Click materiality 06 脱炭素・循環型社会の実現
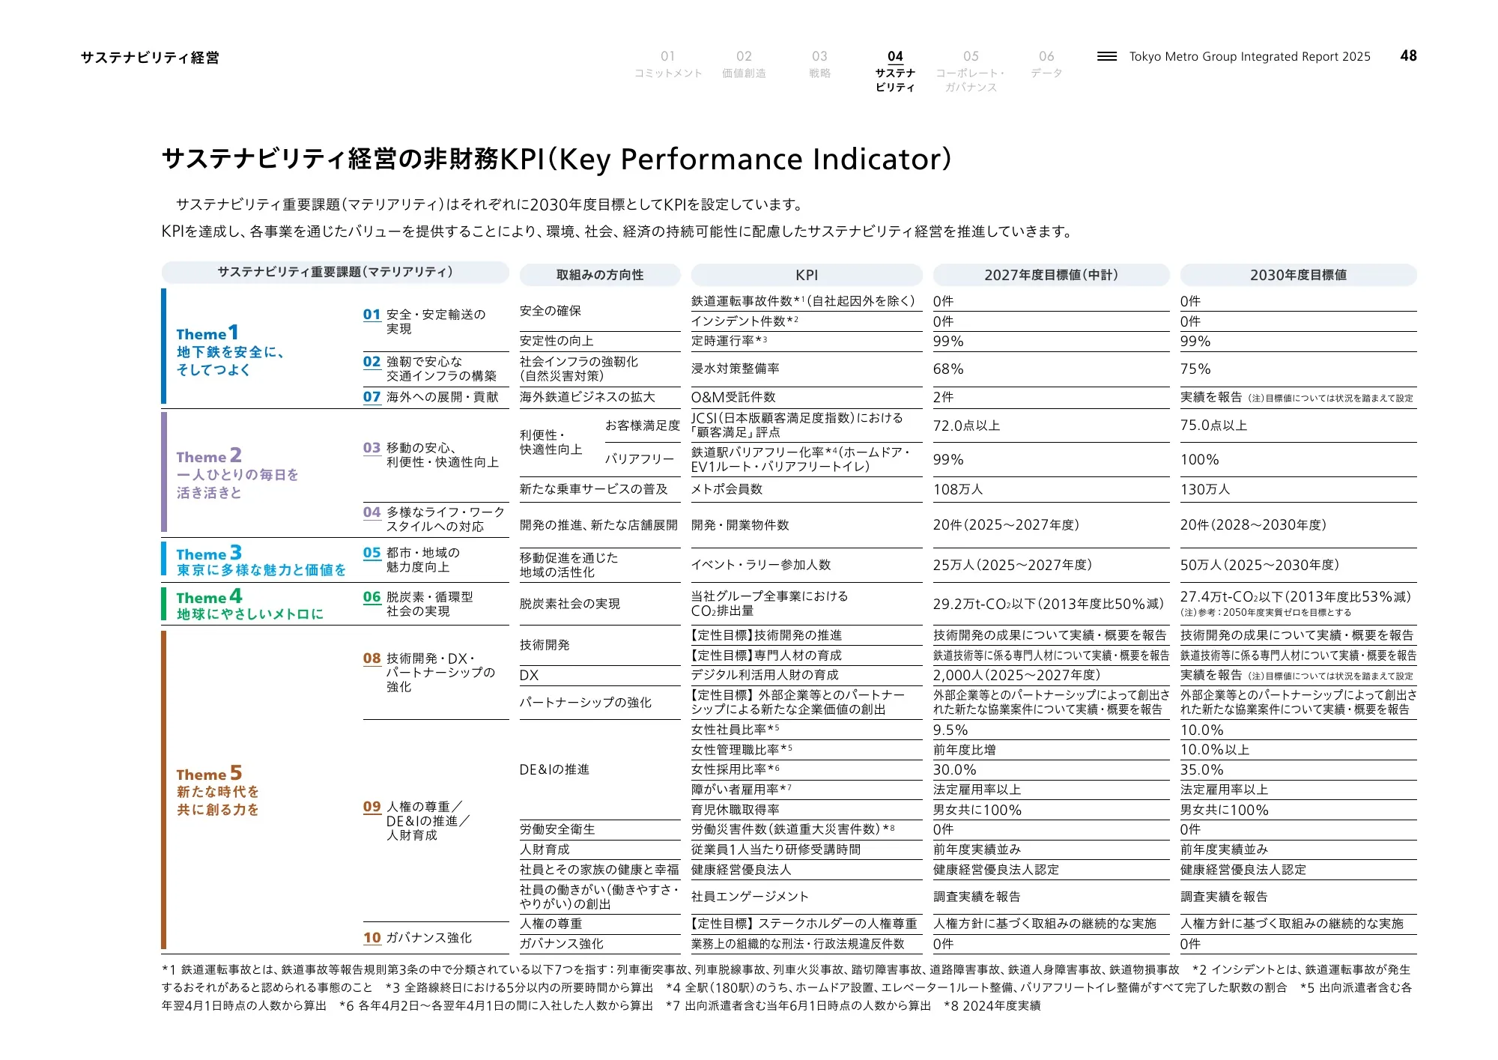This screenshot has height=1060, width=1498. 418,604
